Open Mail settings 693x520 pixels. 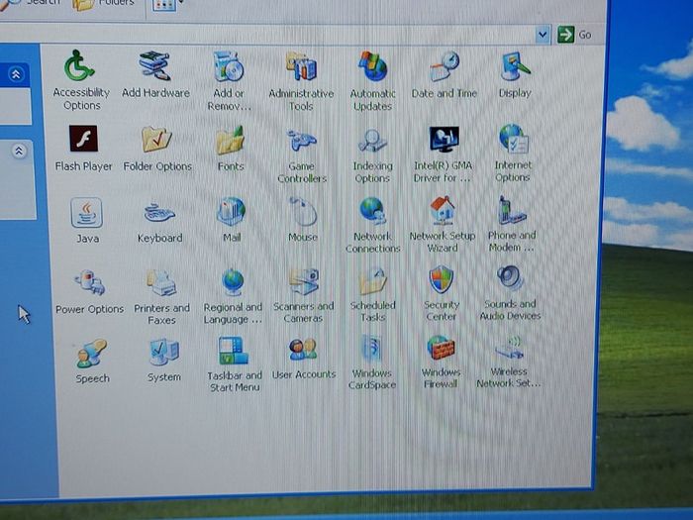pyautogui.click(x=231, y=220)
